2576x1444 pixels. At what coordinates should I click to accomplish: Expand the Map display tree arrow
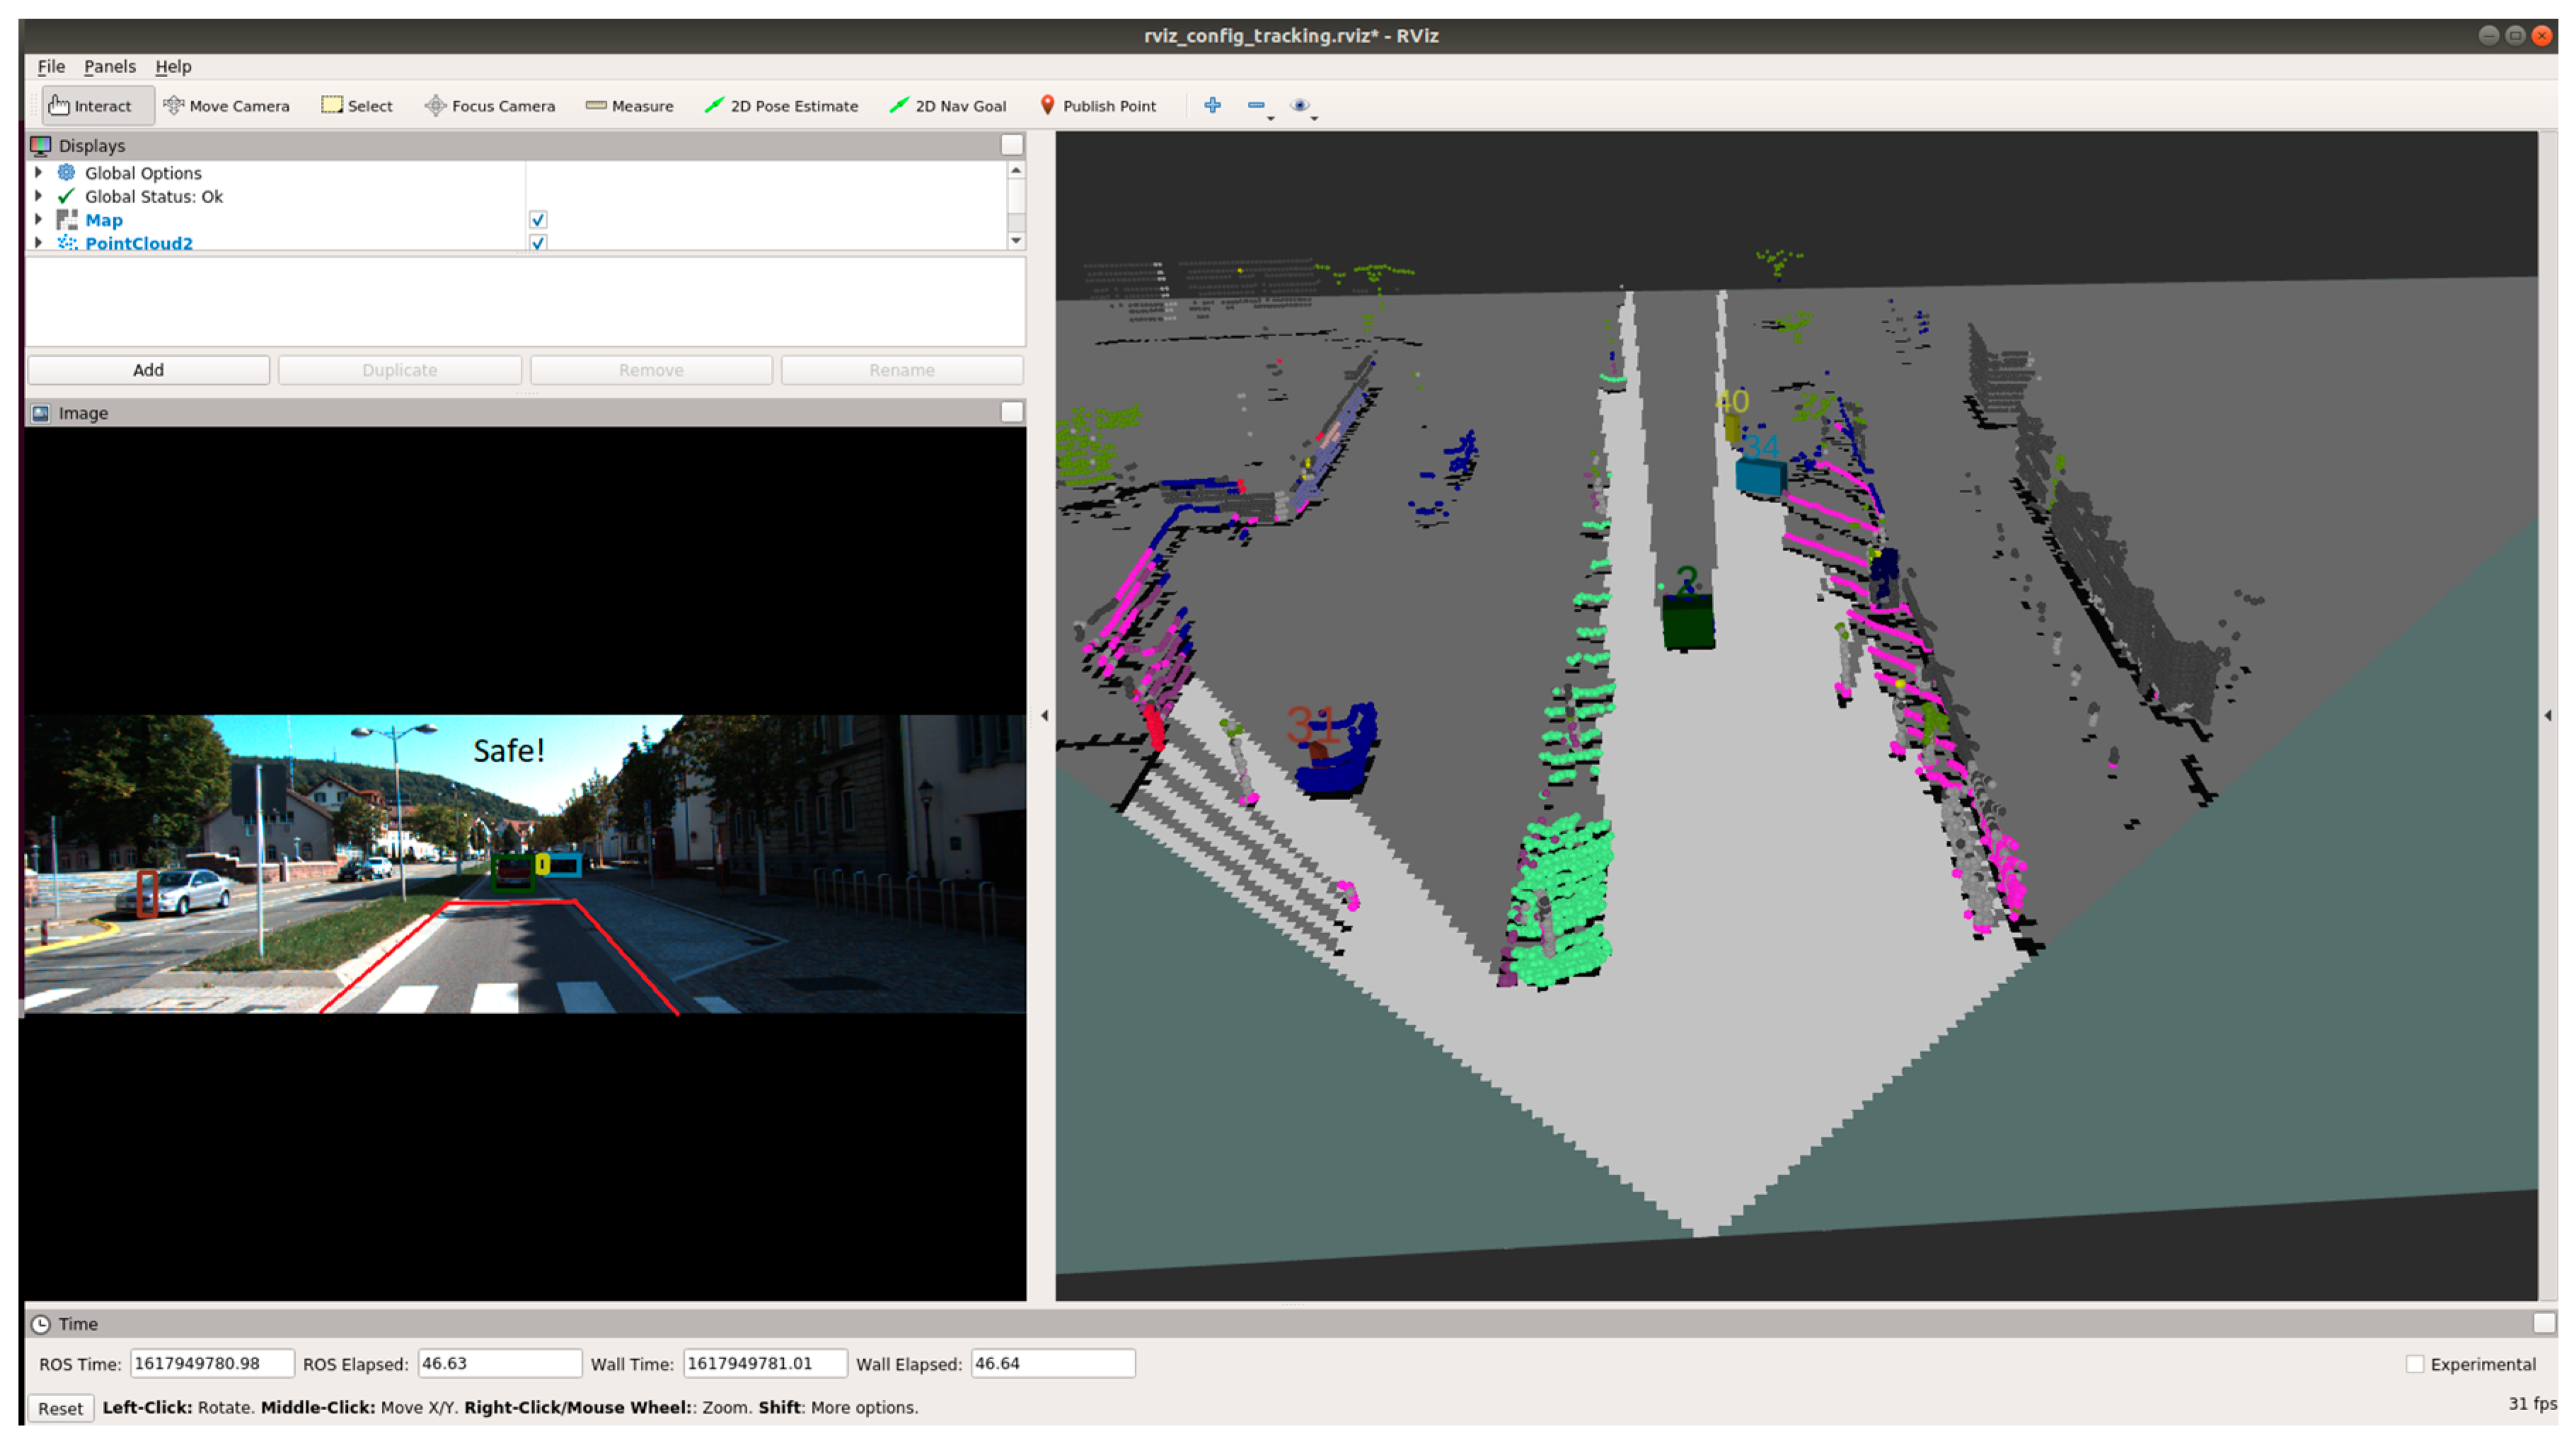click(x=39, y=220)
